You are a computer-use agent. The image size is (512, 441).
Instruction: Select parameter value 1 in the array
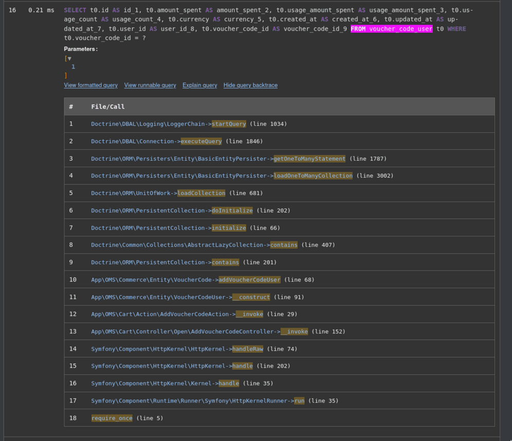point(73,67)
